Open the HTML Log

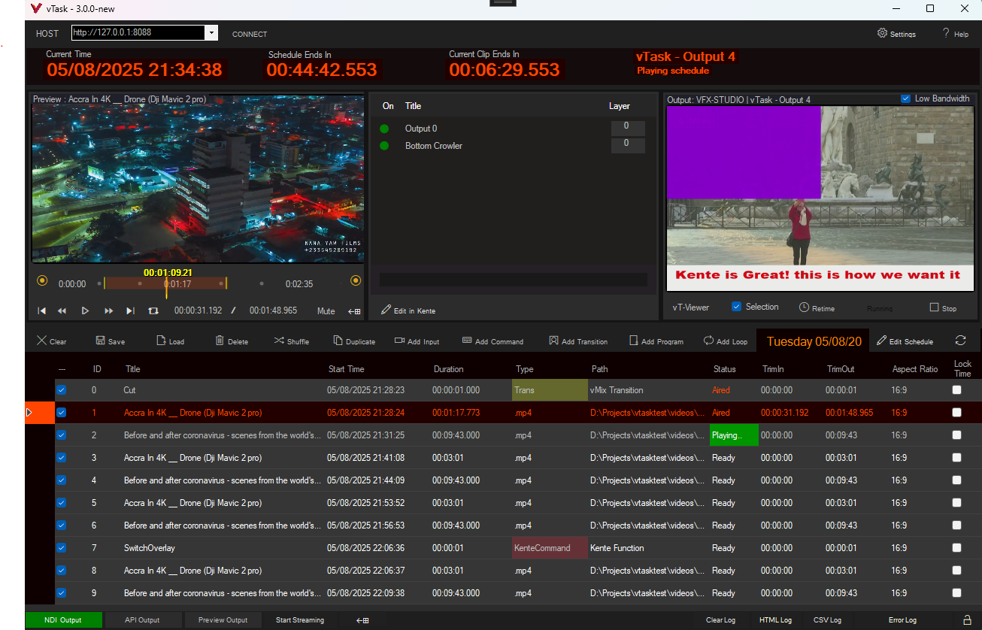click(775, 620)
